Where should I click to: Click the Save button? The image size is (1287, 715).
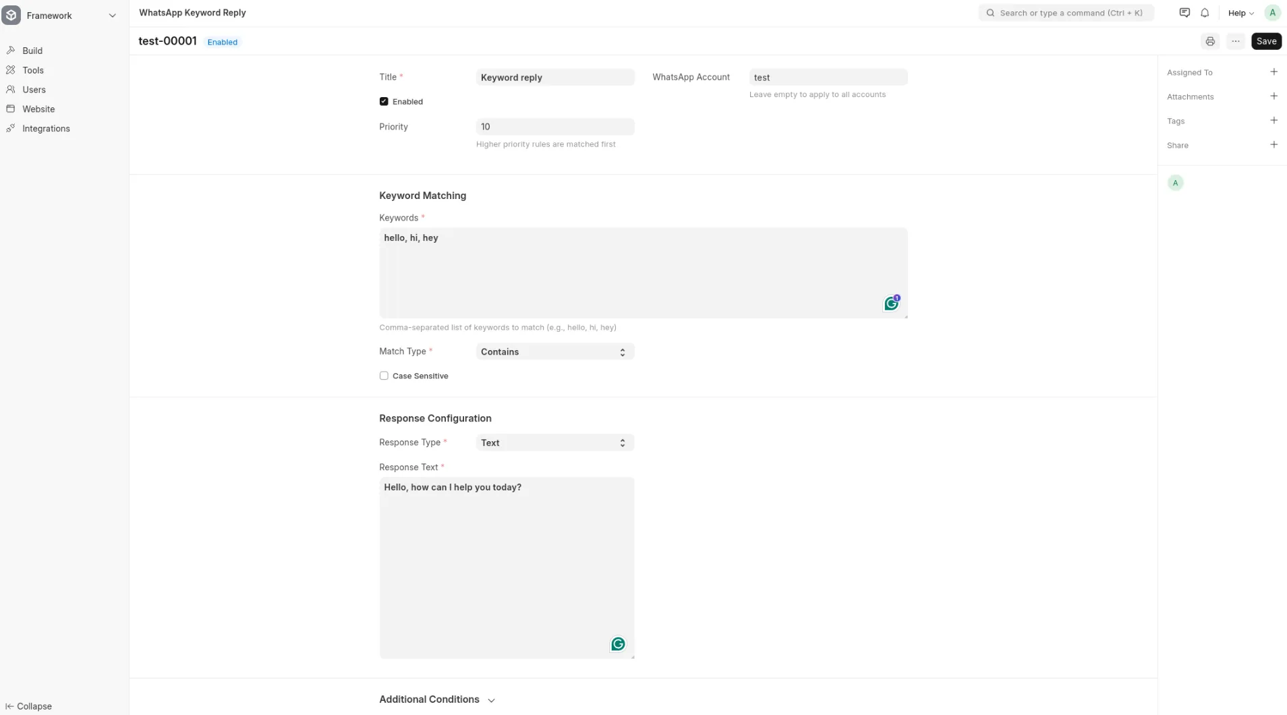click(1266, 41)
